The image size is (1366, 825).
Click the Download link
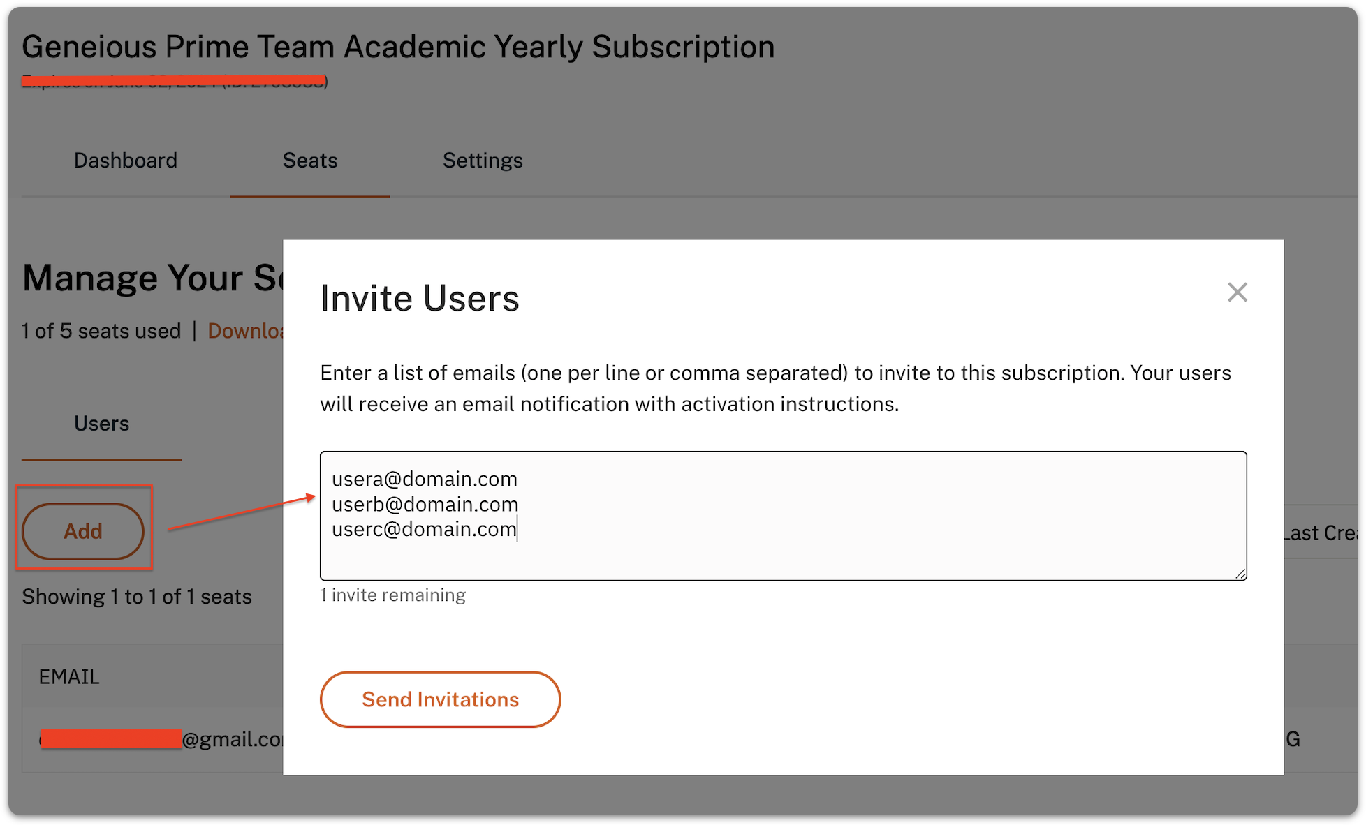coord(246,331)
